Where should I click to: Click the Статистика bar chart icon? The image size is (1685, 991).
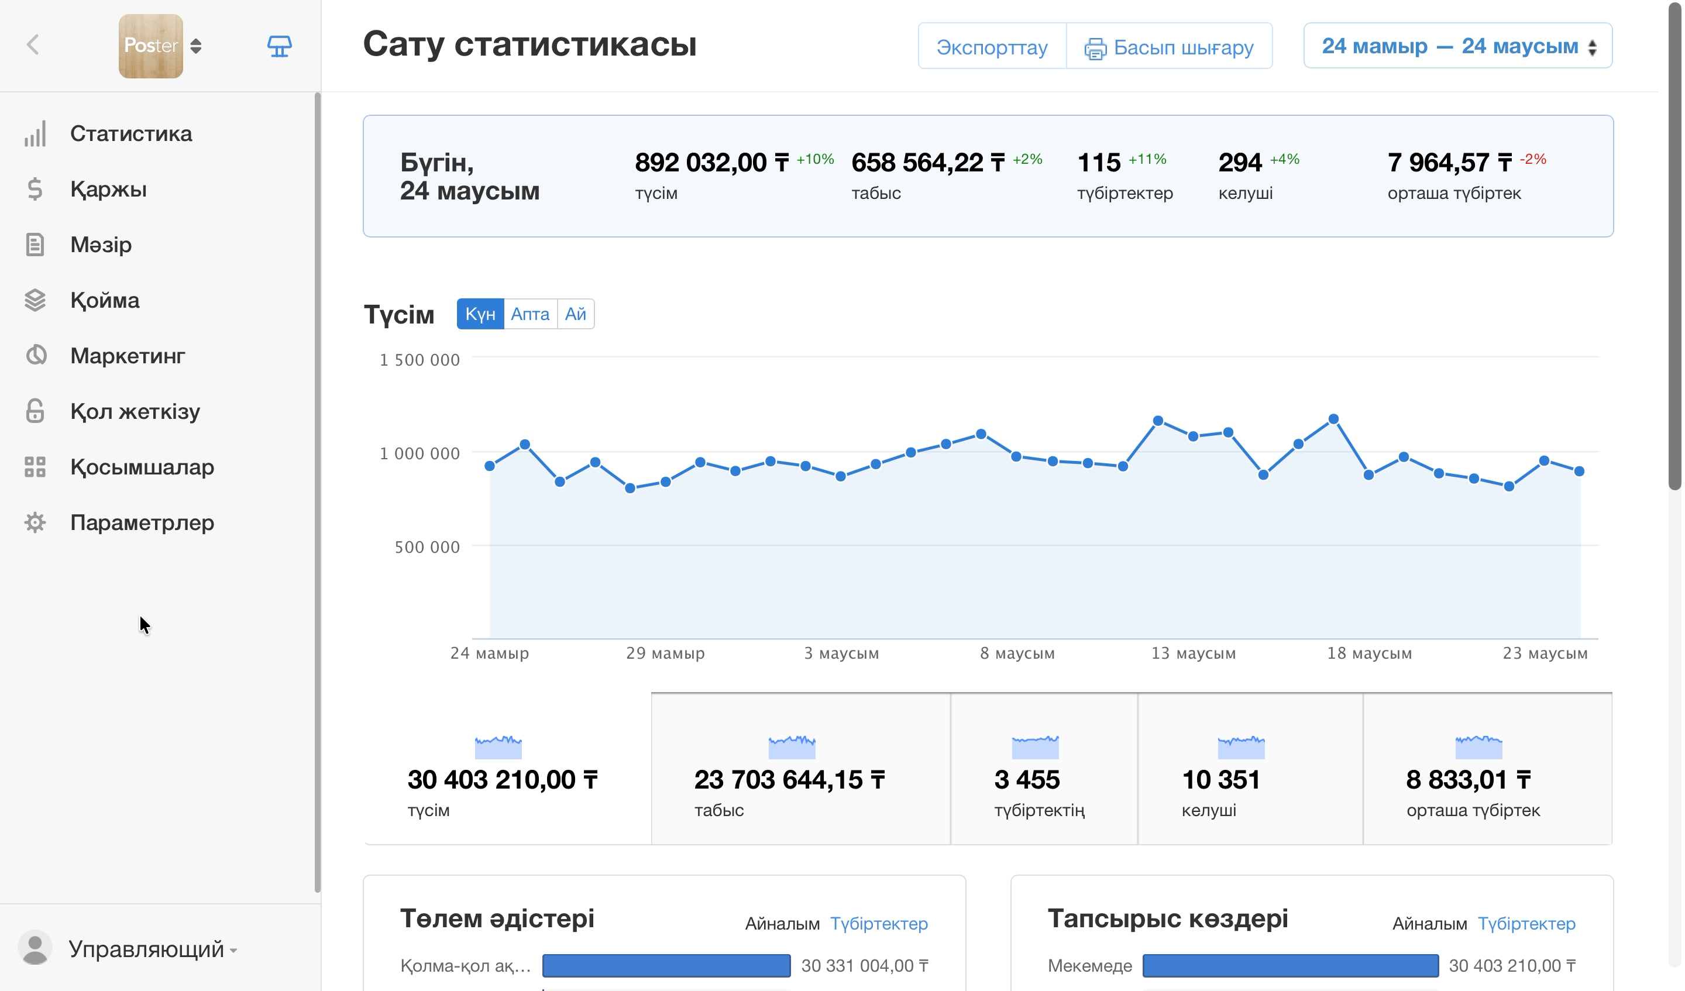point(36,134)
